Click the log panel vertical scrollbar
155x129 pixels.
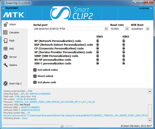coord(150,106)
